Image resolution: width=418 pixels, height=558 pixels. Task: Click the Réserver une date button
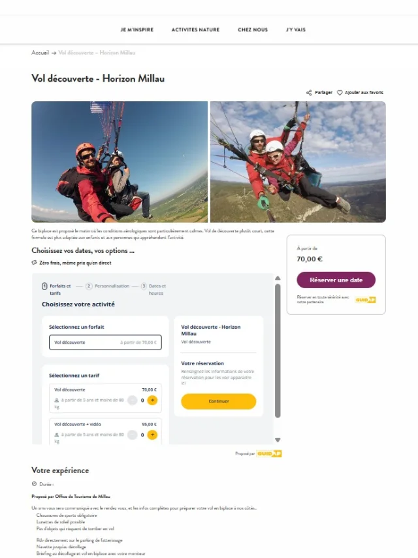point(336,280)
